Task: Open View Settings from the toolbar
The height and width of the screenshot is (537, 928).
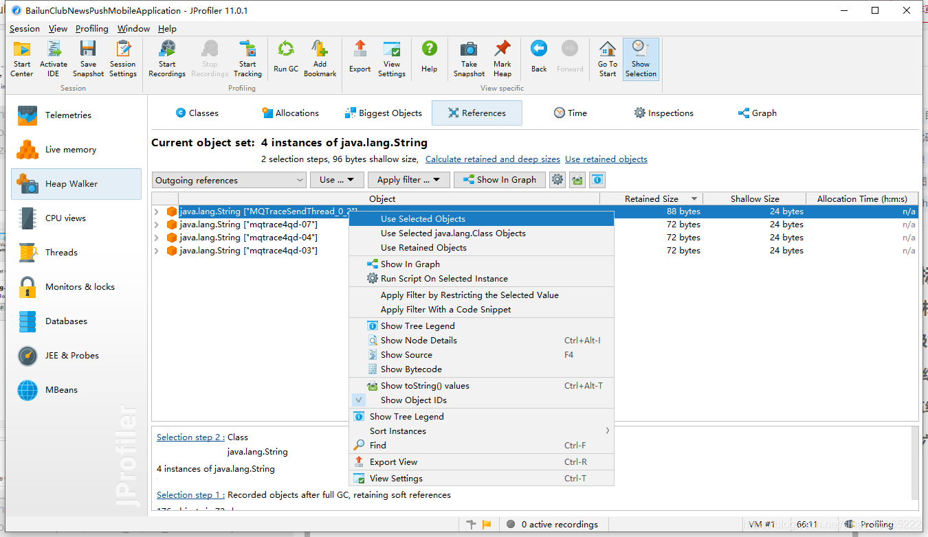Action: pyautogui.click(x=392, y=58)
